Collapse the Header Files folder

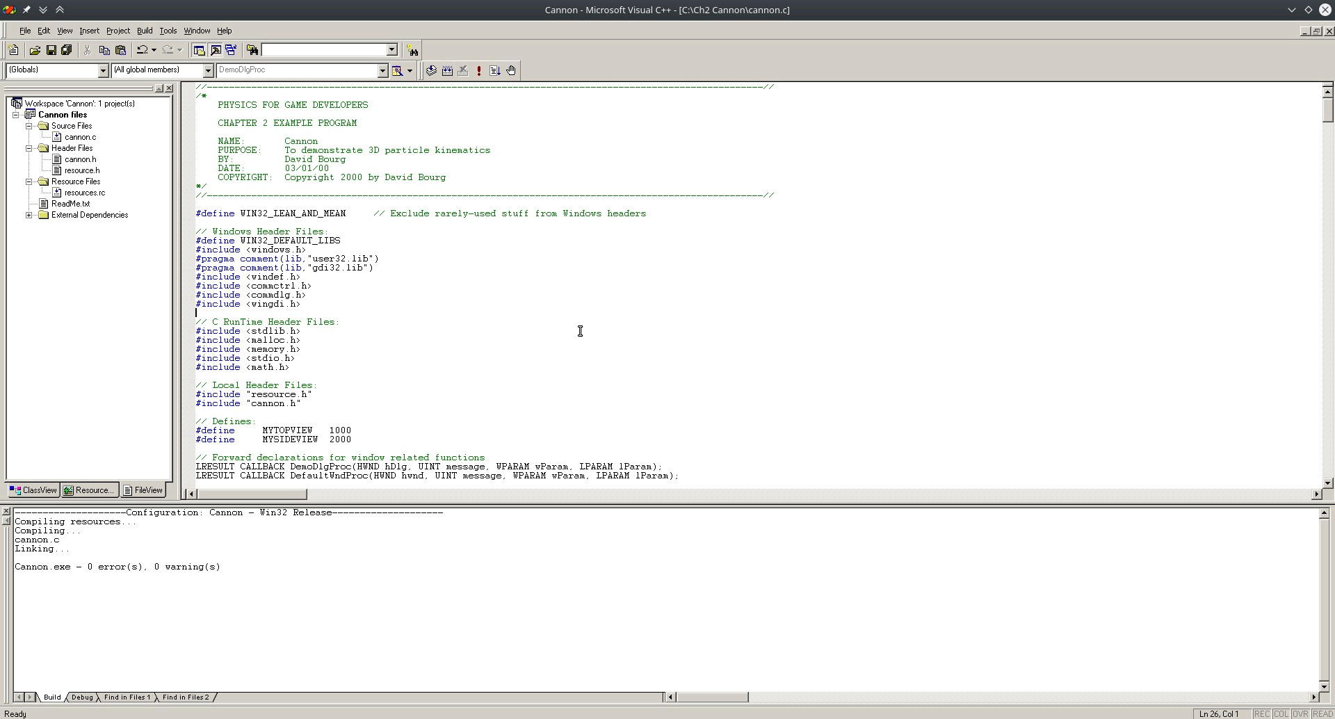(29, 148)
